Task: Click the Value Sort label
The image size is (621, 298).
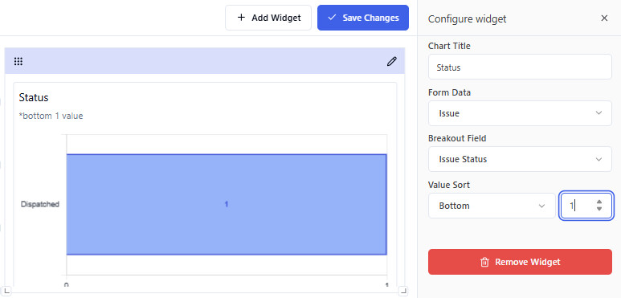Action: click(x=449, y=185)
